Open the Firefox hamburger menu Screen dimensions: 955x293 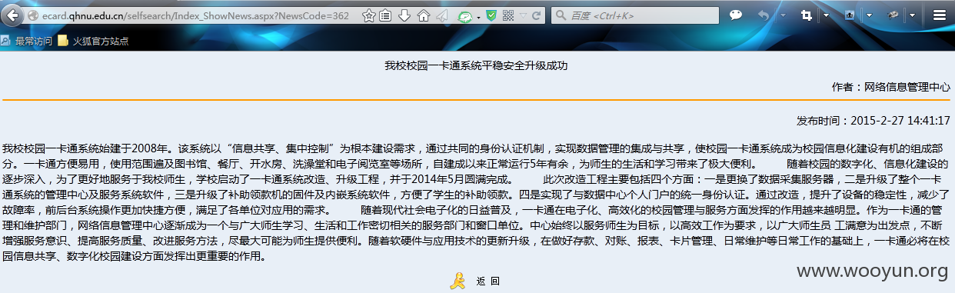pyautogui.click(x=939, y=15)
